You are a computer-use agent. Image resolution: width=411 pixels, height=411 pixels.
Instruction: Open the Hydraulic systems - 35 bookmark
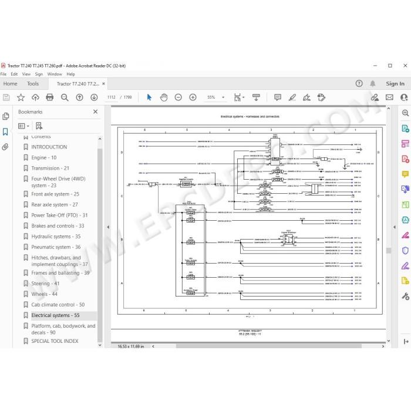(x=56, y=237)
